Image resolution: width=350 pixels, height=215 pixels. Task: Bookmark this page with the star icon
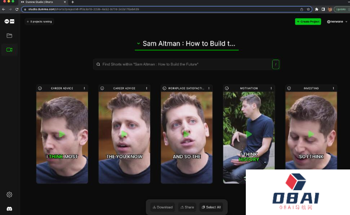308,9
